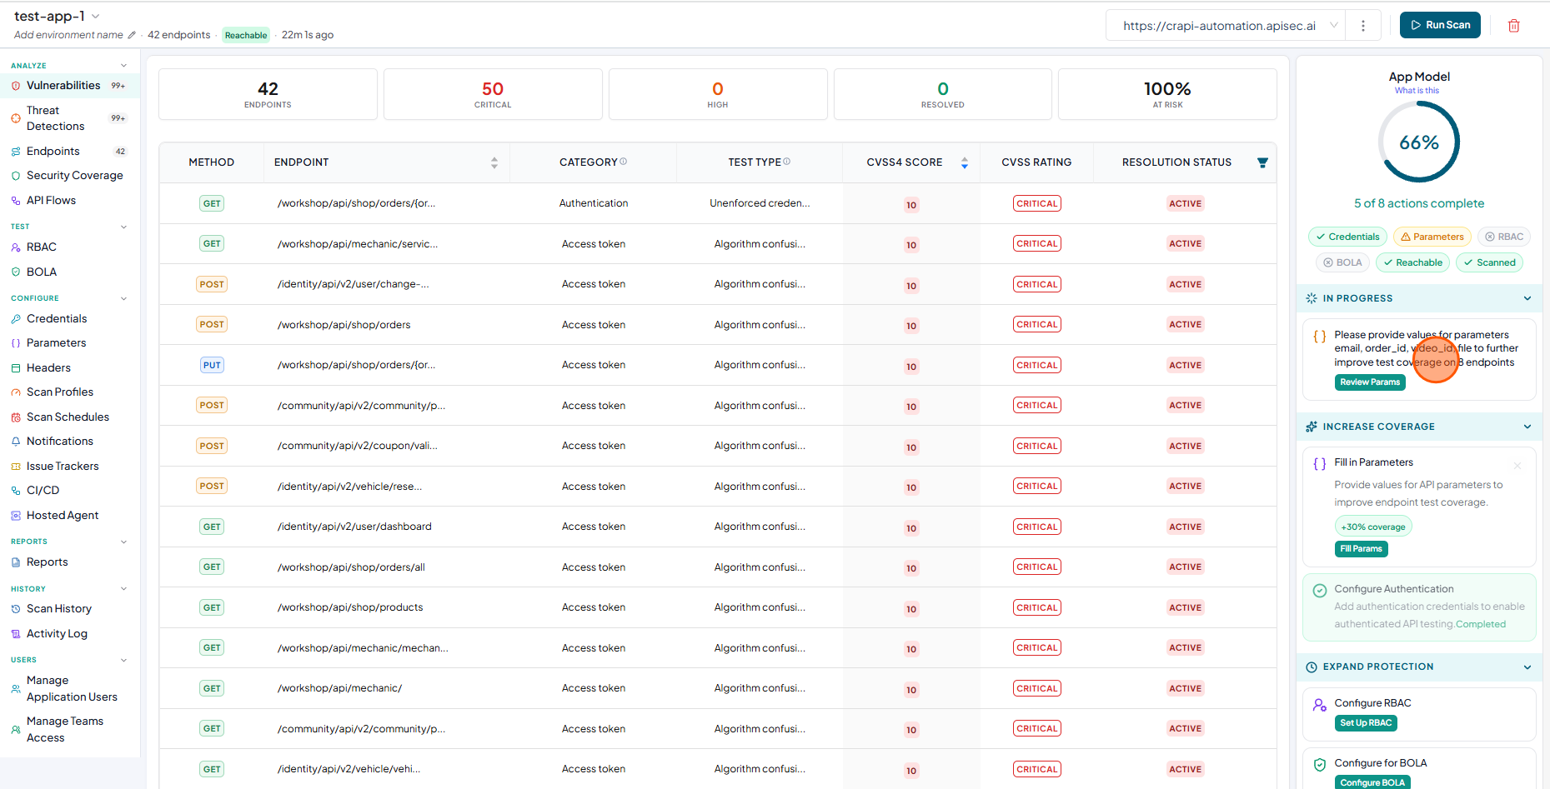Collapse the History sidebar section
The height and width of the screenshot is (789, 1550).
click(124, 589)
